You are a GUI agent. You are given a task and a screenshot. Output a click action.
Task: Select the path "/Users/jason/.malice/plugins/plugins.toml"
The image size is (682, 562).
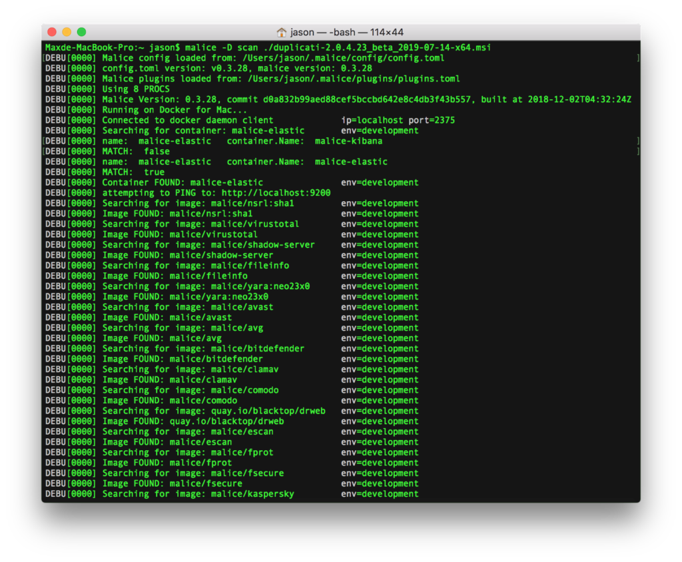point(354,79)
